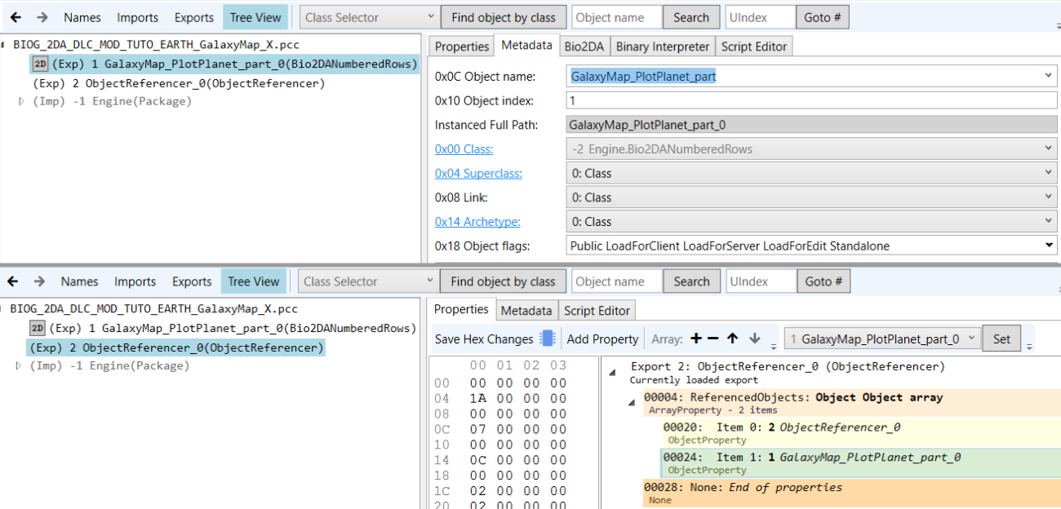
Task: Focus the UIndex field in the upper window
Action: click(760, 17)
